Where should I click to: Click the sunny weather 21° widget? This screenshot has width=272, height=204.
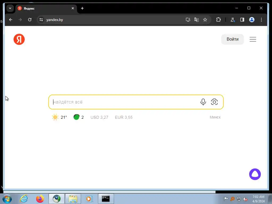pyautogui.click(x=59, y=117)
